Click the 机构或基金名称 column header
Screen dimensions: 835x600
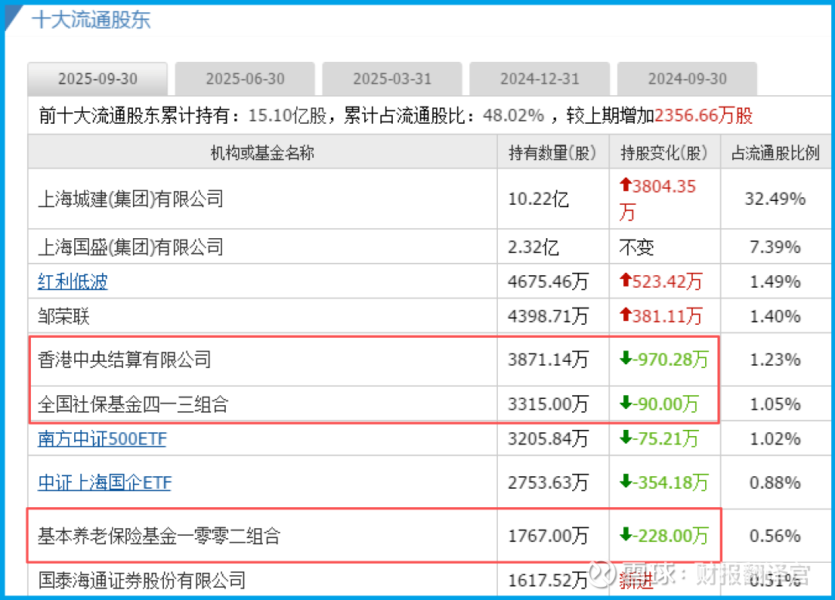[x=263, y=153]
